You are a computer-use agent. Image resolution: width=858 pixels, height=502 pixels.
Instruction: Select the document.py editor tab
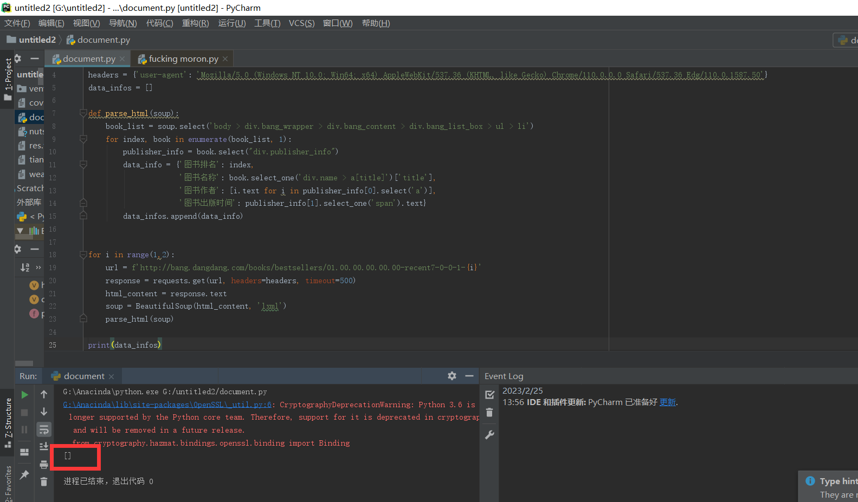click(89, 58)
